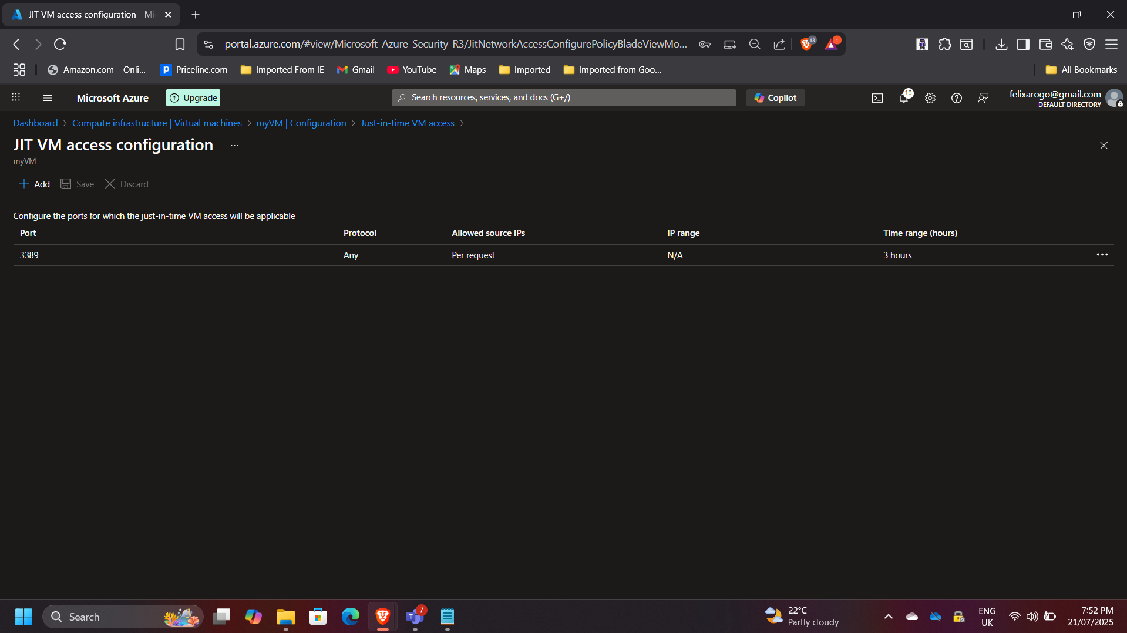
Task: Open the Azure notifications bell
Action: click(904, 98)
